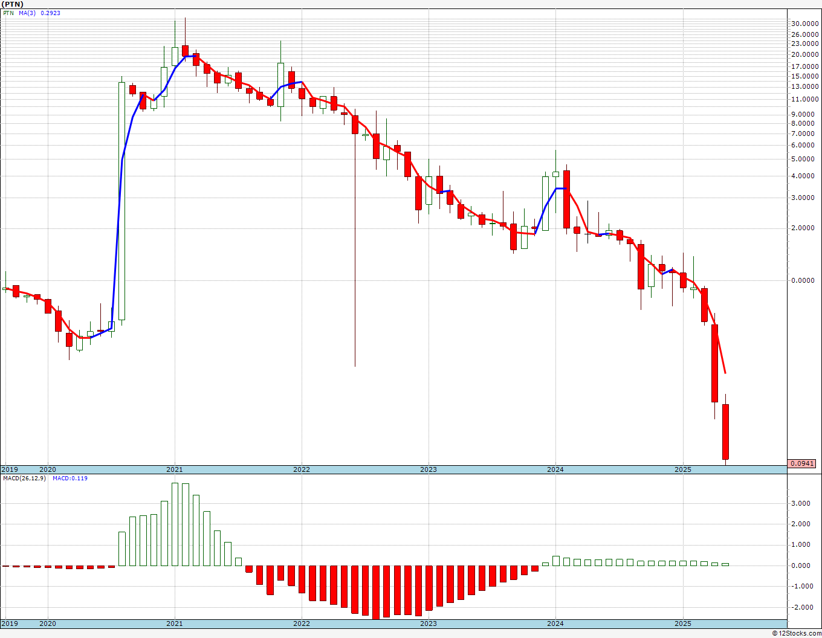Click the 30.0000 price axis label
The width and height of the screenshot is (822, 638).
(804, 24)
